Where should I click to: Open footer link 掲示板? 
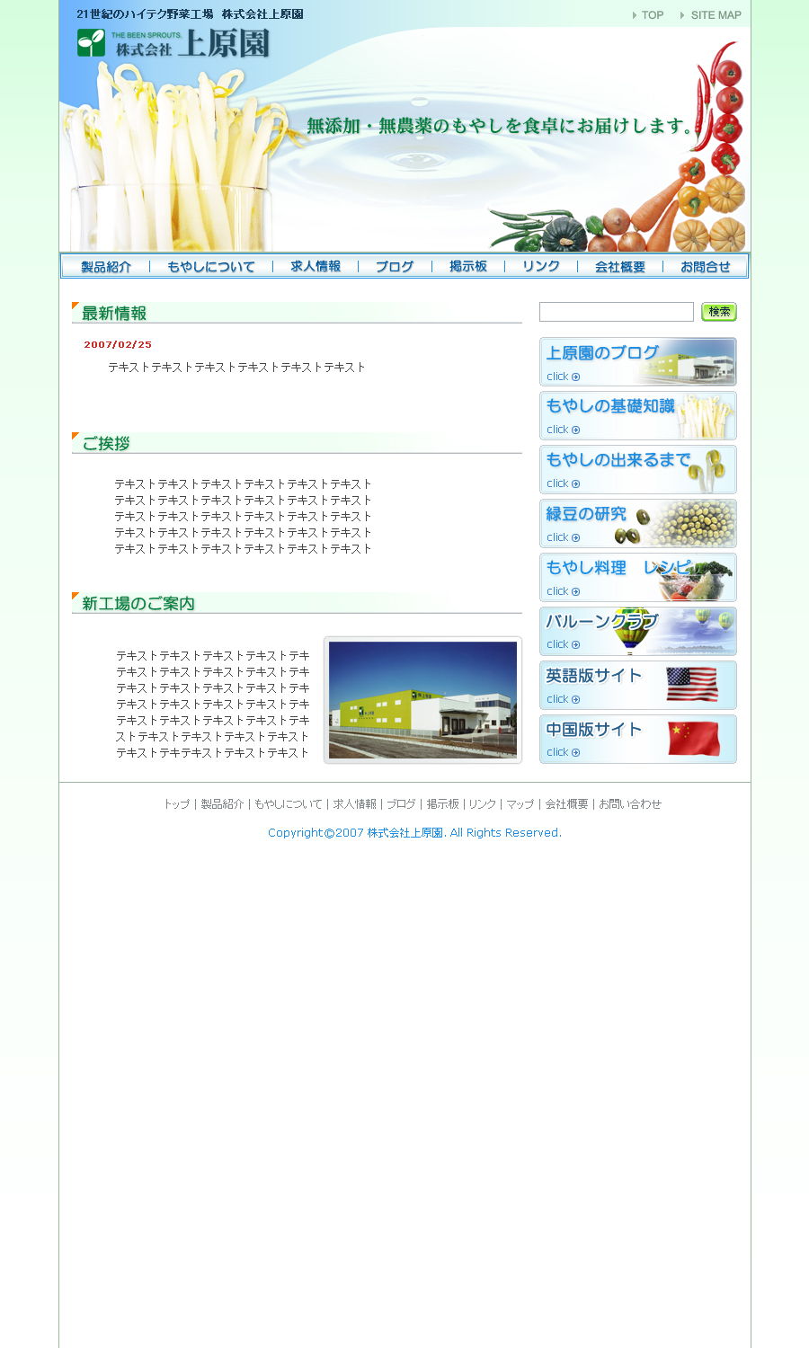[x=442, y=804]
